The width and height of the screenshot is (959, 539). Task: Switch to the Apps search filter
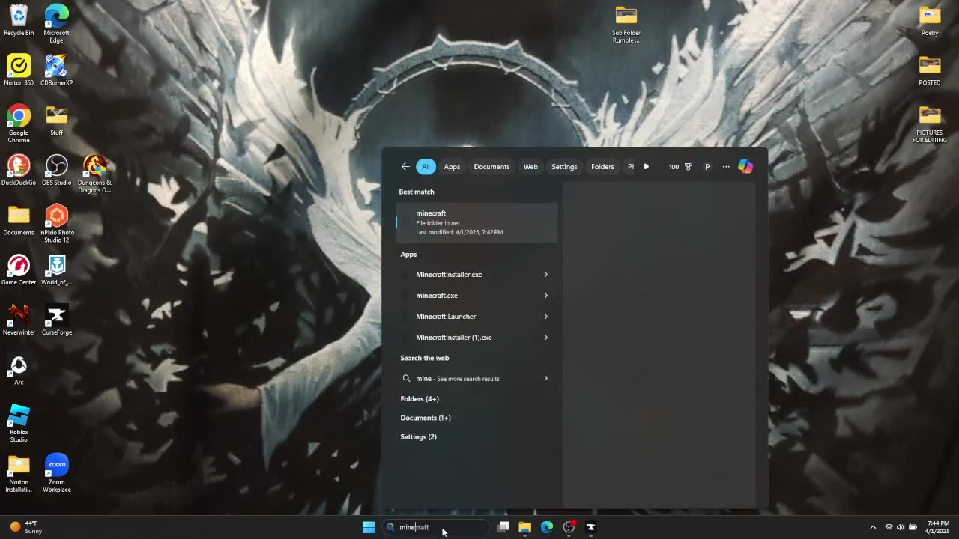pos(452,167)
